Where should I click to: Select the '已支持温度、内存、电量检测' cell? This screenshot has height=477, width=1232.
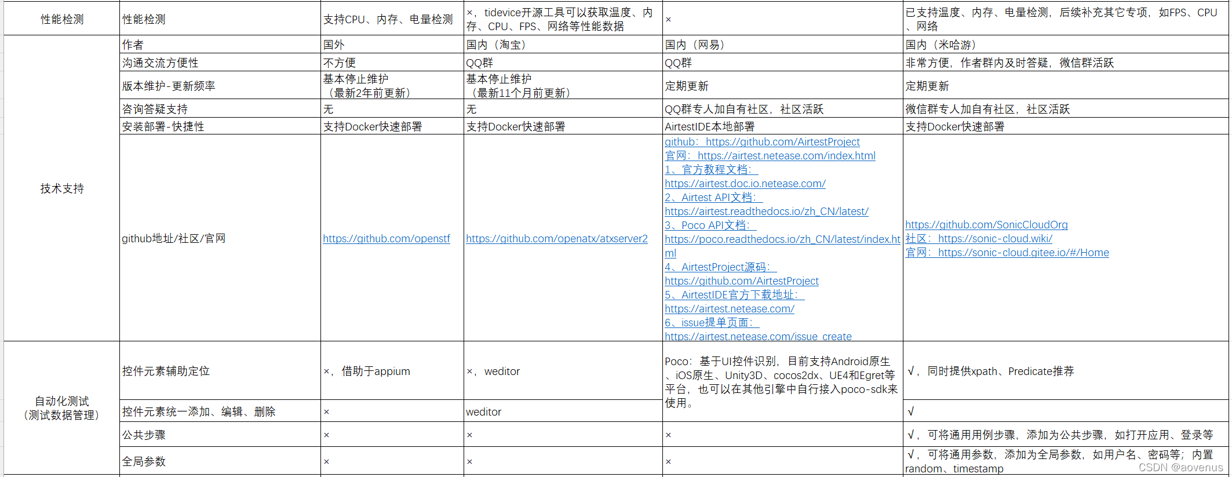1066,19
